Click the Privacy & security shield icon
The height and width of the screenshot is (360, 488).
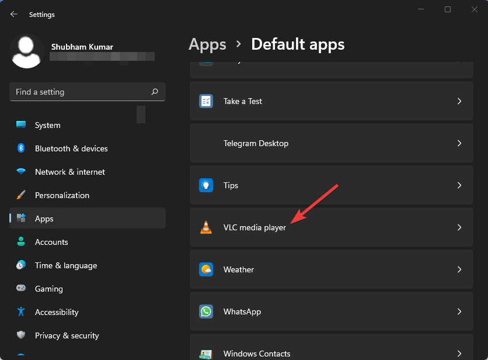click(21, 335)
